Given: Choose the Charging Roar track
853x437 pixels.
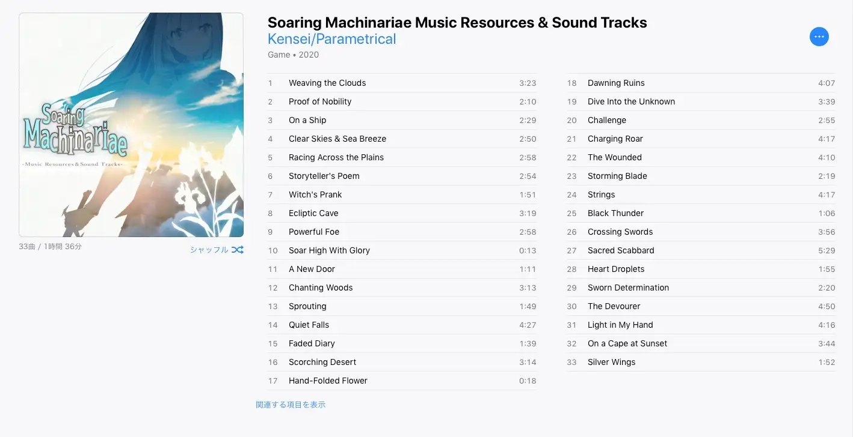Looking at the screenshot, I should point(615,139).
